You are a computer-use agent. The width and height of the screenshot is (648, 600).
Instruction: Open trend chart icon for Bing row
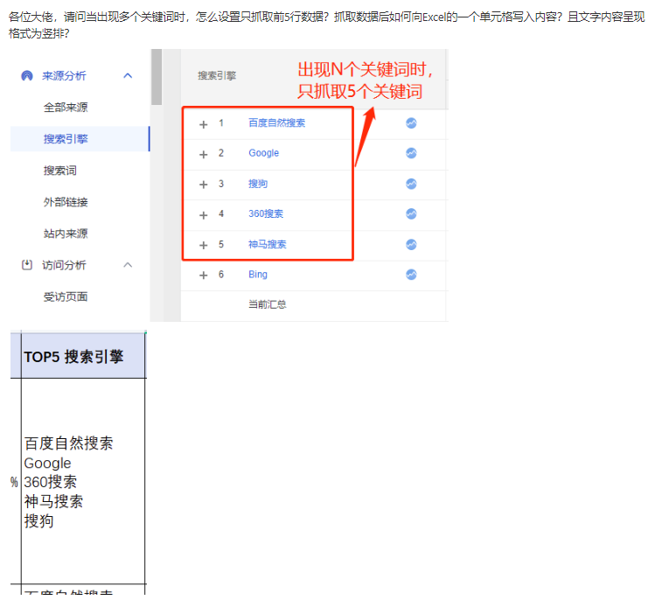(411, 275)
